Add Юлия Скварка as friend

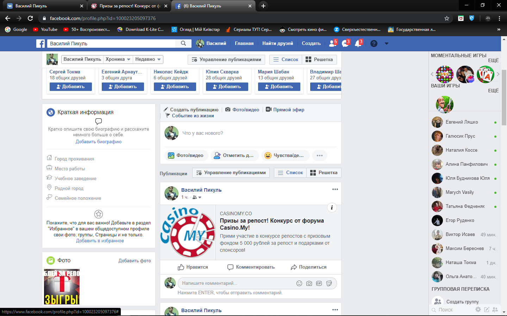227,87
